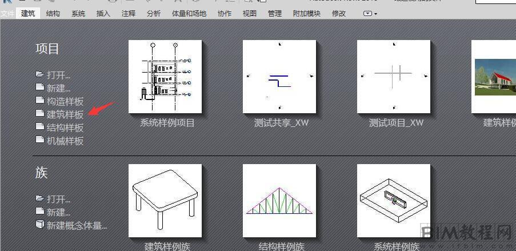Click the document icon beside 项目 新建...
This screenshot has height=251, width=516.
(40, 87)
